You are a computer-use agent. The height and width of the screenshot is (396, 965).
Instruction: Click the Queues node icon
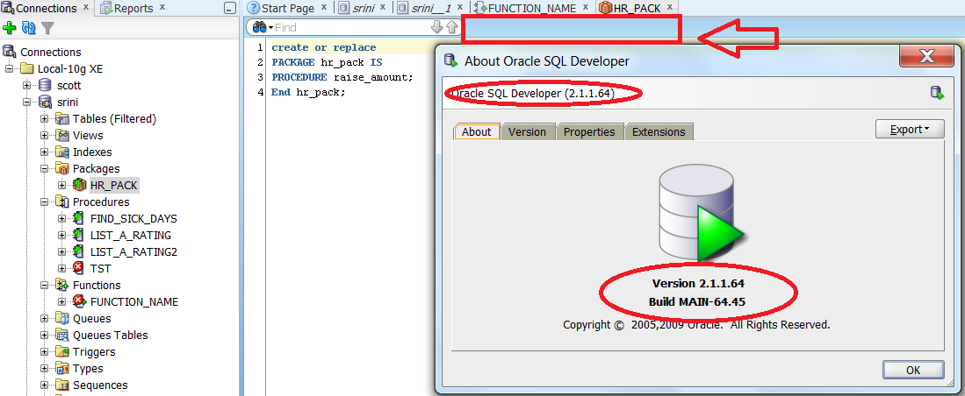pos(62,319)
